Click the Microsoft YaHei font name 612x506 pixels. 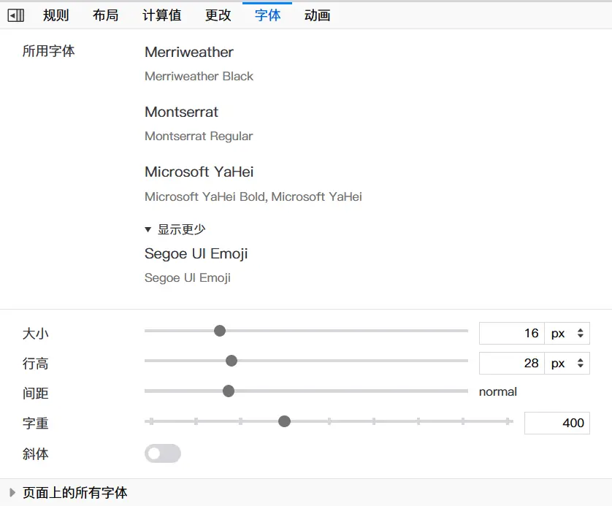pos(199,172)
